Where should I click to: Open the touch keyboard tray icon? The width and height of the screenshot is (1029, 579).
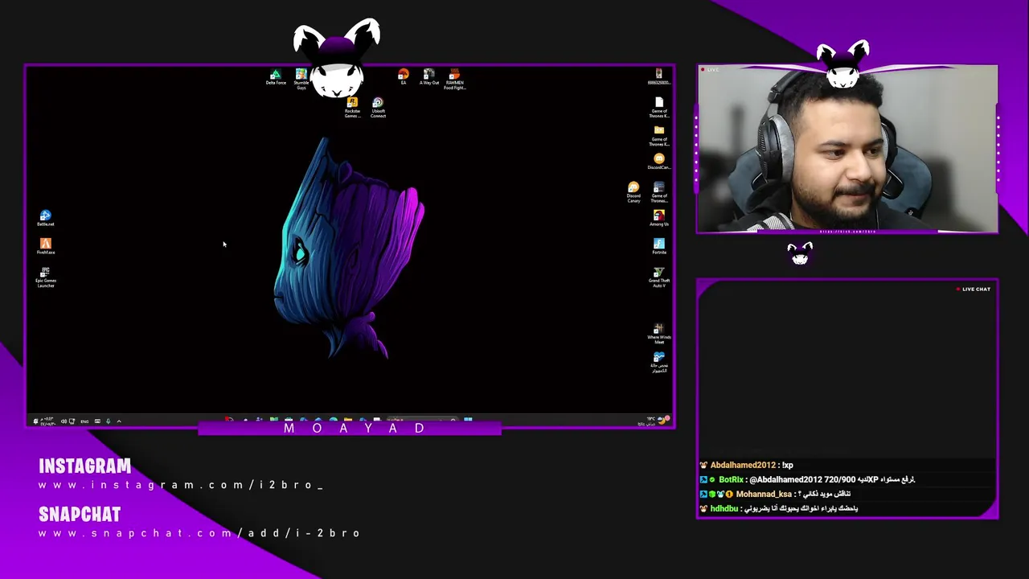[97, 421]
